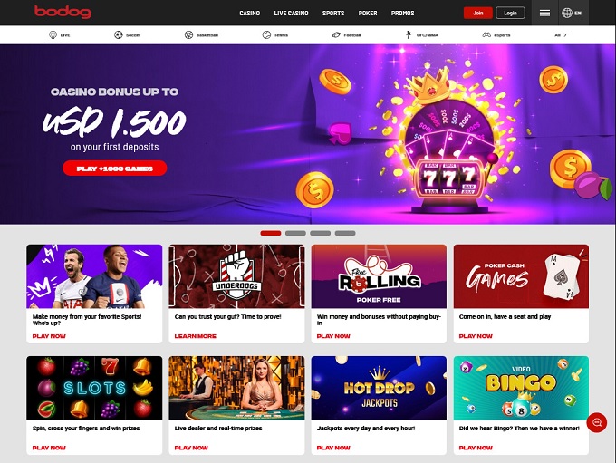Choose the Soccer ball icon

point(119,35)
